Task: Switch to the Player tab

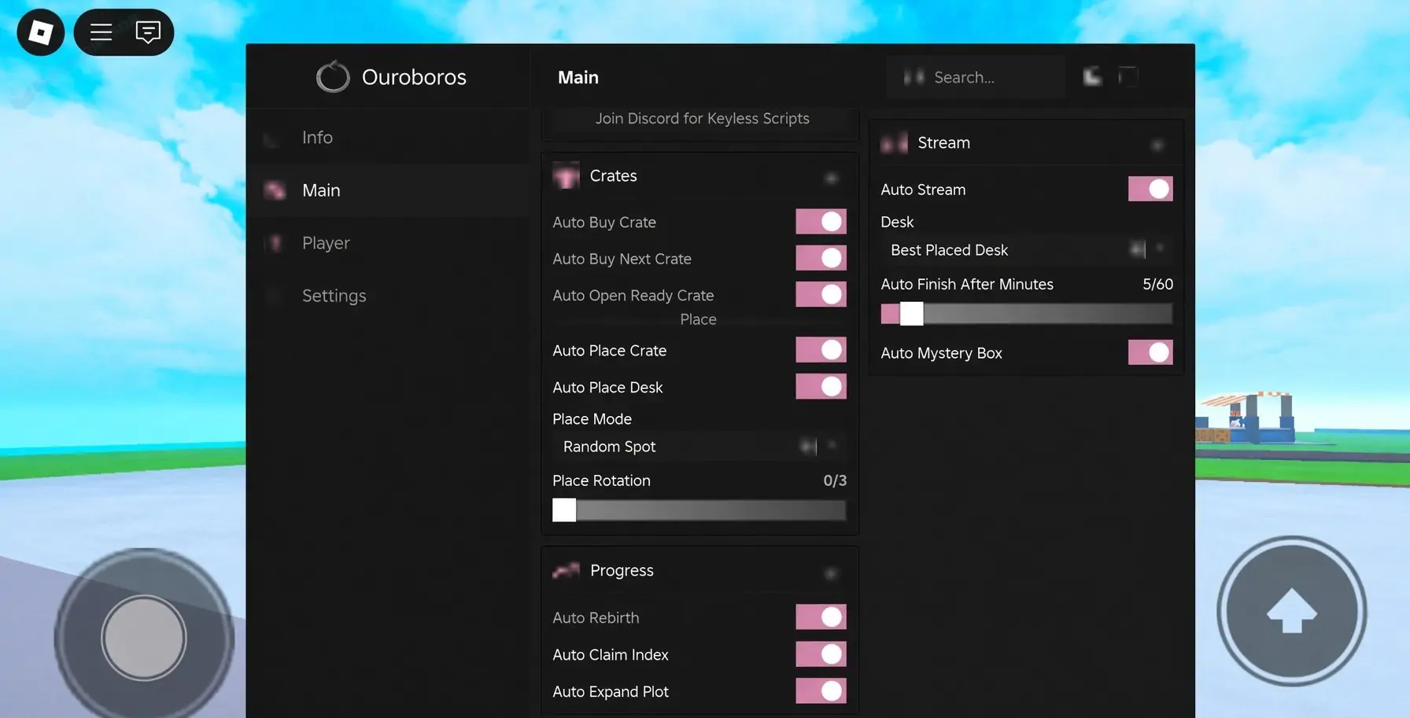Action: (x=389, y=243)
